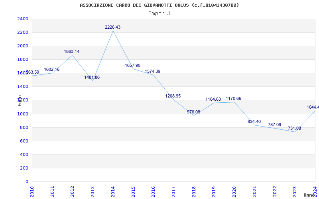Select the 1657.90 data label
Screen dimensions: 319x199
133,65
